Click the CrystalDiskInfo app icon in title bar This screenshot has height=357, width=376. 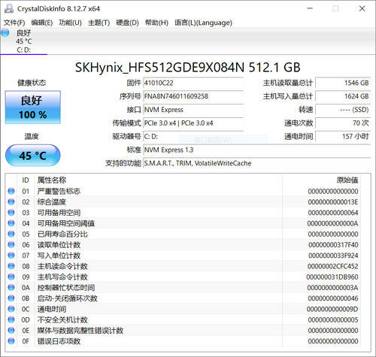[x=9, y=8]
